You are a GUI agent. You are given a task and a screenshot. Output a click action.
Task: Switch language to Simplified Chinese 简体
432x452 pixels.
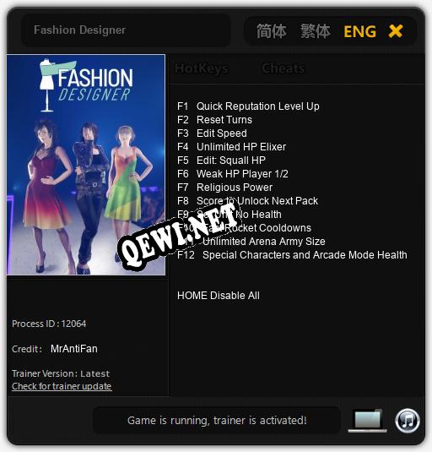pos(272,31)
